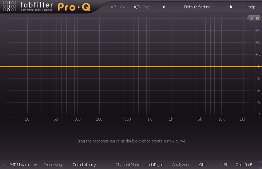Click the redo arrow icon
Screen dimensions: 262x169
tap(122, 7)
